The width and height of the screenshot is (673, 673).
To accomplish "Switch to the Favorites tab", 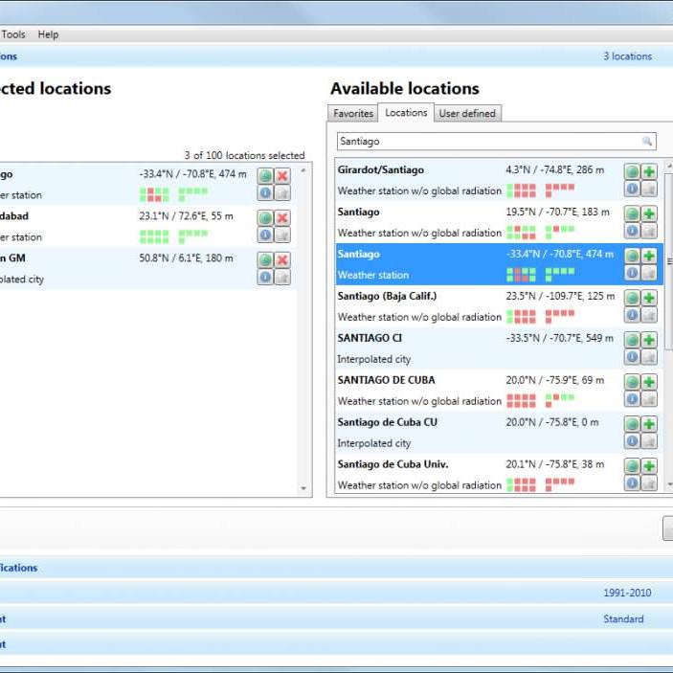I will pyautogui.click(x=353, y=114).
